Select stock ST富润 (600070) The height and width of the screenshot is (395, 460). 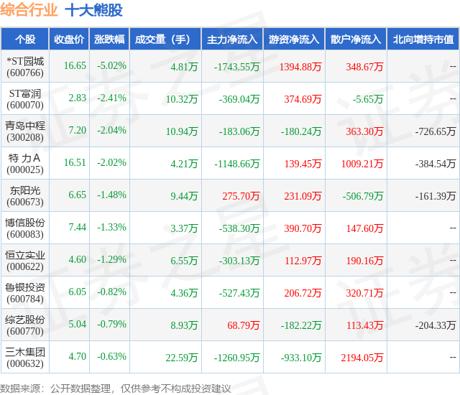coord(25,99)
